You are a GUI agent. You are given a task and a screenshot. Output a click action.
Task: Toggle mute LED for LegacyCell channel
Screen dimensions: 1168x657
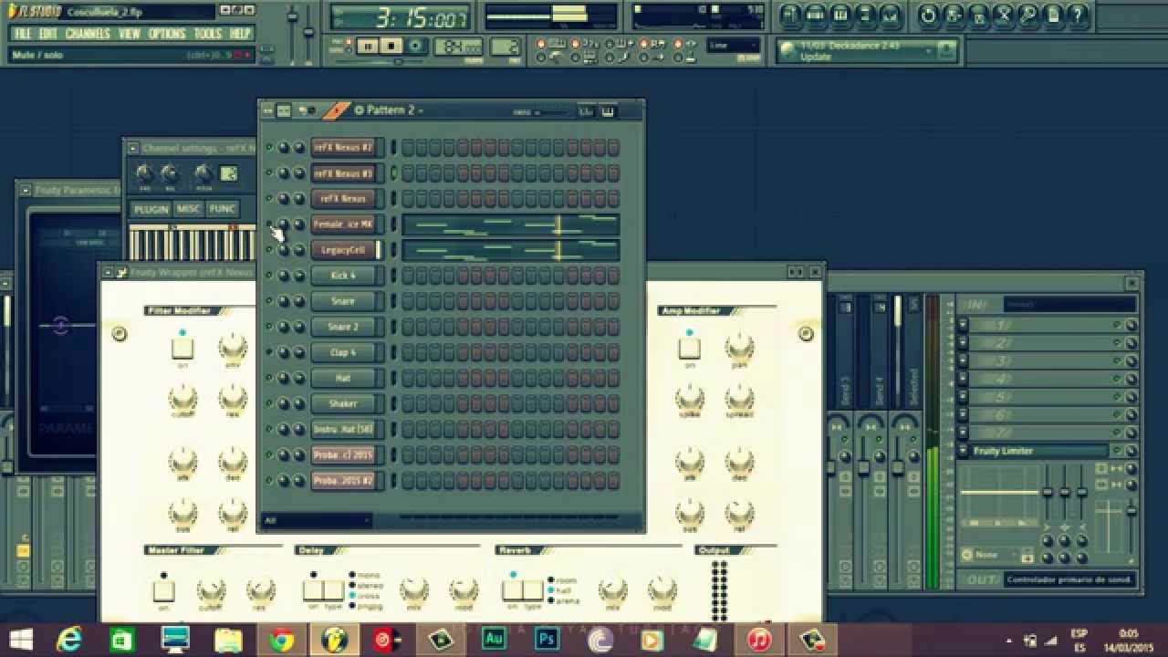click(269, 249)
